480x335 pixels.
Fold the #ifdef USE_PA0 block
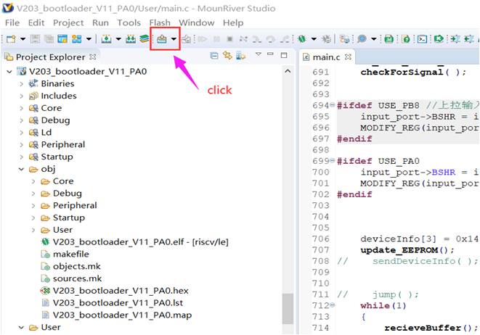click(332, 161)
